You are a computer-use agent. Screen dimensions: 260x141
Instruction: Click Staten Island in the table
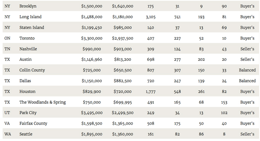[32, 27]
